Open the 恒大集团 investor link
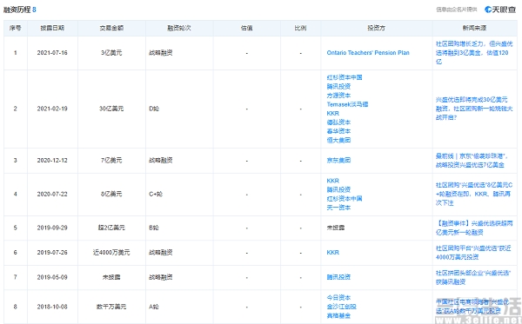This screenshot has height=324, width=522. coord(338,140)
